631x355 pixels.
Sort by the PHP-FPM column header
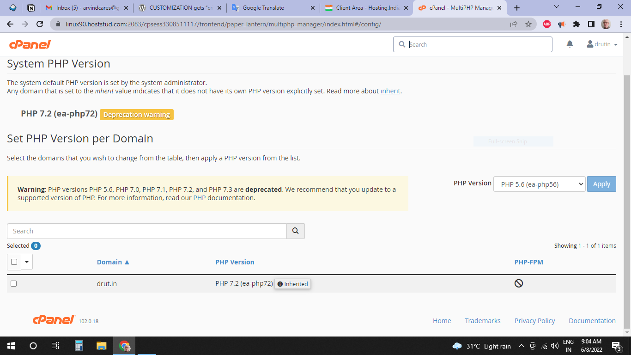click(x=529, y=262)
